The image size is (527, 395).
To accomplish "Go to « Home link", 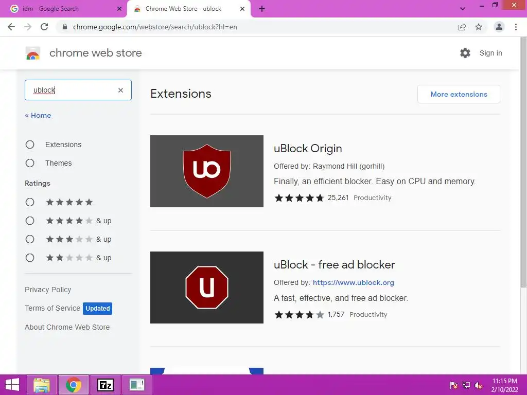I will pos(38,115).
